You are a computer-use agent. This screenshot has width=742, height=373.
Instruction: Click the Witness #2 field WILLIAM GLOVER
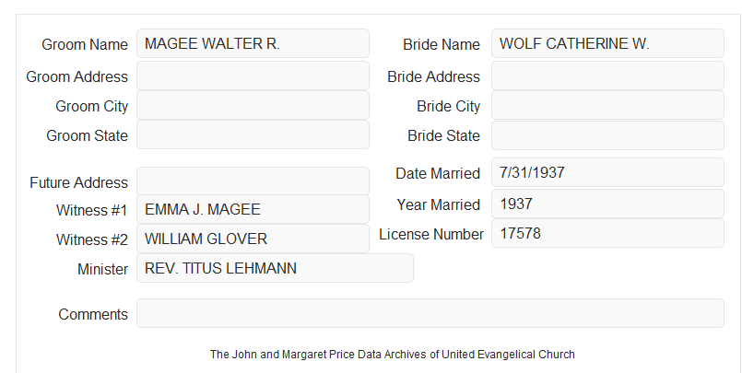tap(253, 239)
